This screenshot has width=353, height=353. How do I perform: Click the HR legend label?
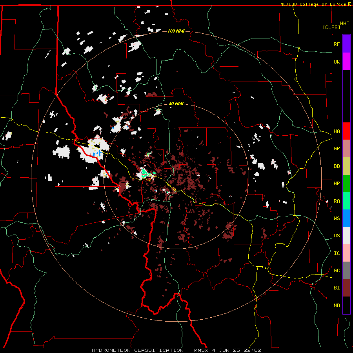[x=337, y=184]
